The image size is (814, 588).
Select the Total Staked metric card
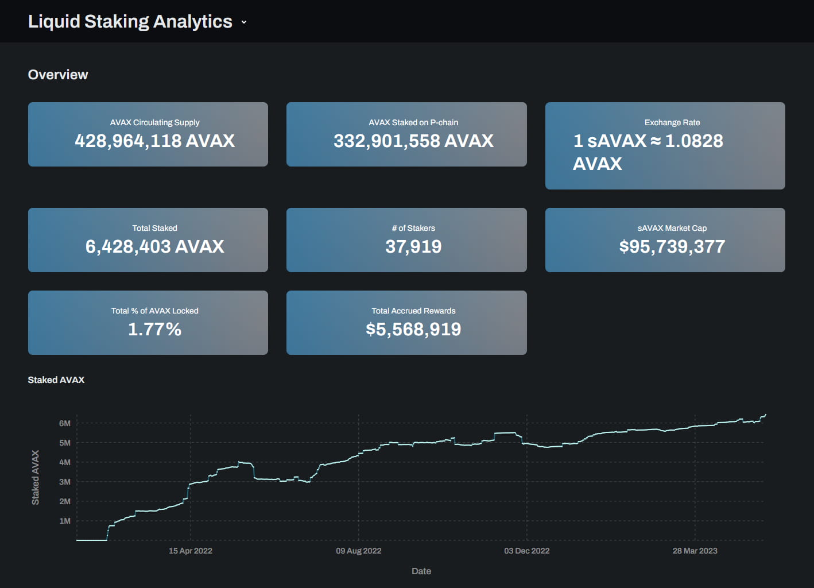[x=148, y=239]
